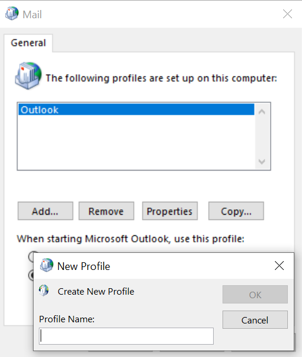This screenshot has width=302, height=357.
Task: Click the Mail icon in the title bar
Action: point(12,14)
